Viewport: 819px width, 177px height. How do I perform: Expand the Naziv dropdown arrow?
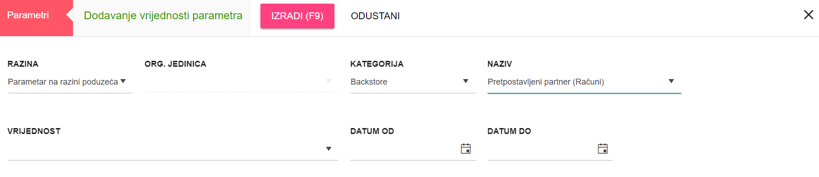(671, 81)
